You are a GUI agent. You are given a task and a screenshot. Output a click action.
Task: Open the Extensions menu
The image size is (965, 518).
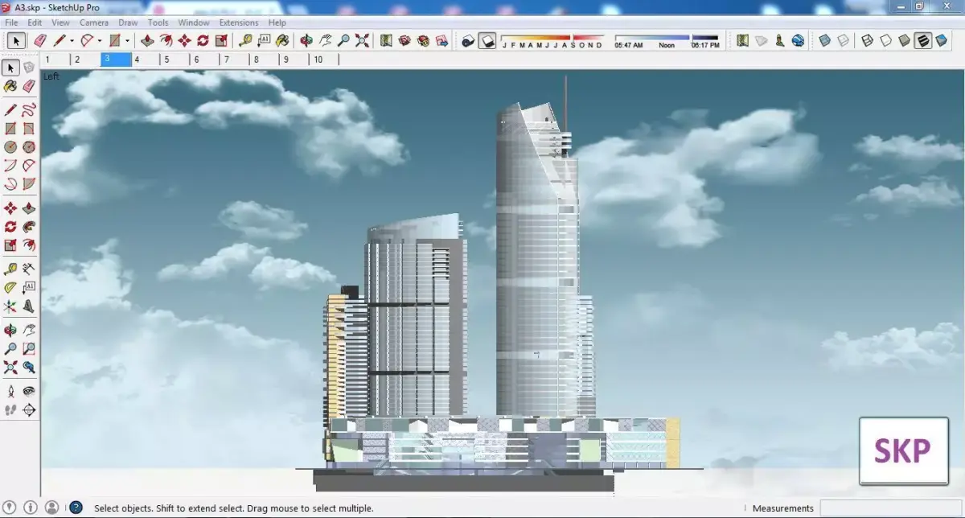[x=239, y=23]
